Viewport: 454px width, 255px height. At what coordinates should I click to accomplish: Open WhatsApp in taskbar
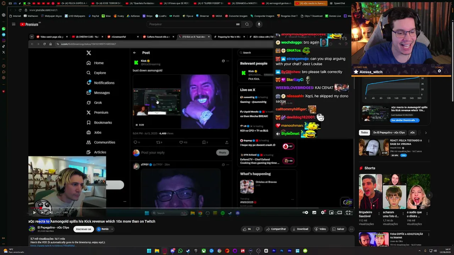[180, 251]
